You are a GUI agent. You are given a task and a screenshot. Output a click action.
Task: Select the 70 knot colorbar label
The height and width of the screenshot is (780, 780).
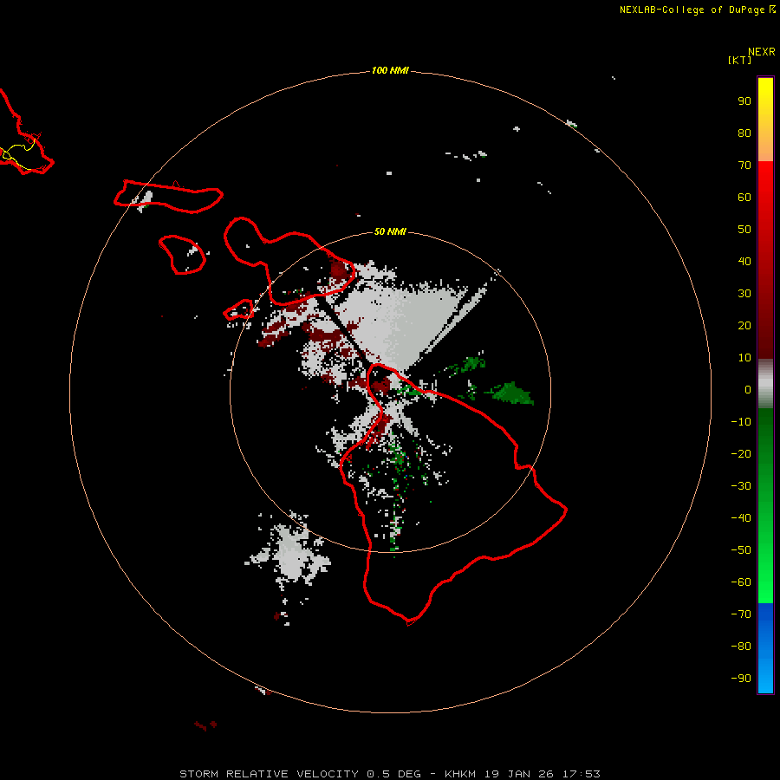tap(744, 166)
